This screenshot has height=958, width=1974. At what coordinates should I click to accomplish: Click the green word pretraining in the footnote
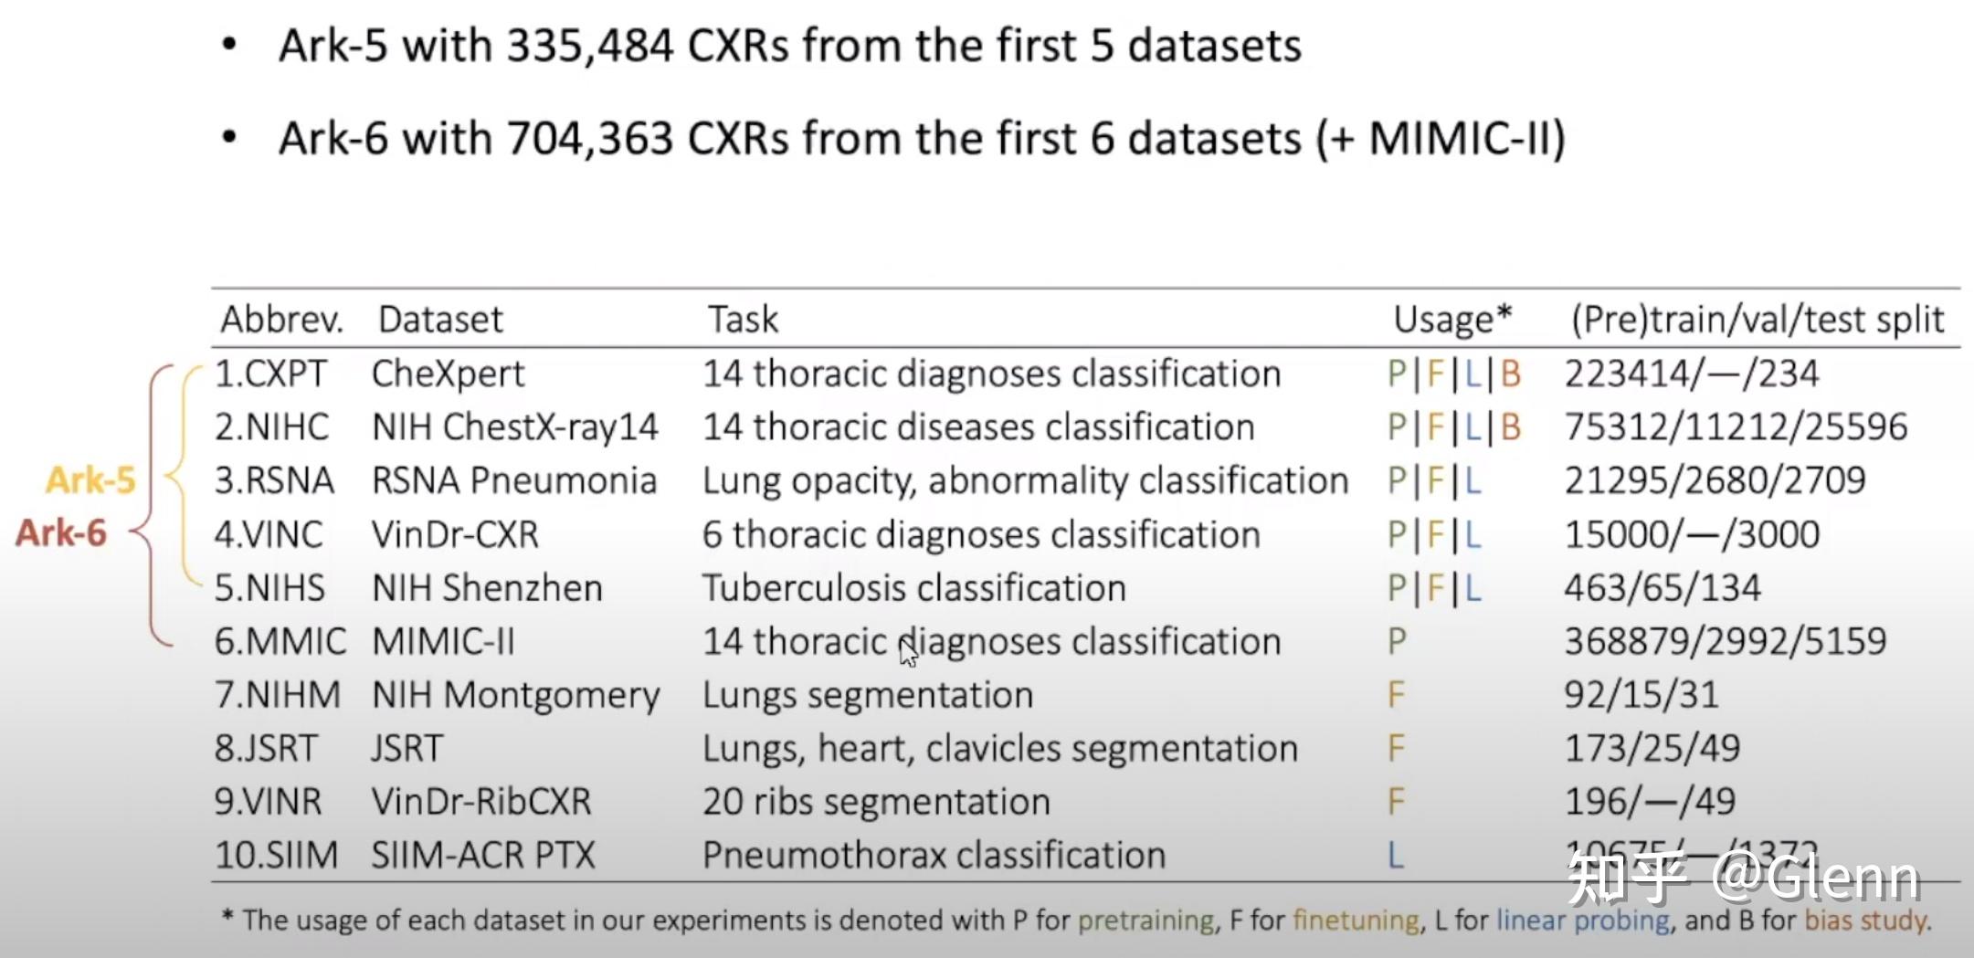pyautogui.click(x=1146, y=920)
